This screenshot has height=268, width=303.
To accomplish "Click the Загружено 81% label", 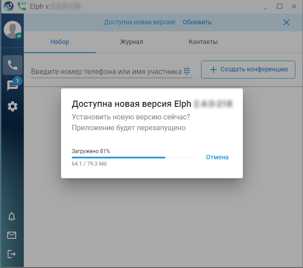I will (91, 151).
